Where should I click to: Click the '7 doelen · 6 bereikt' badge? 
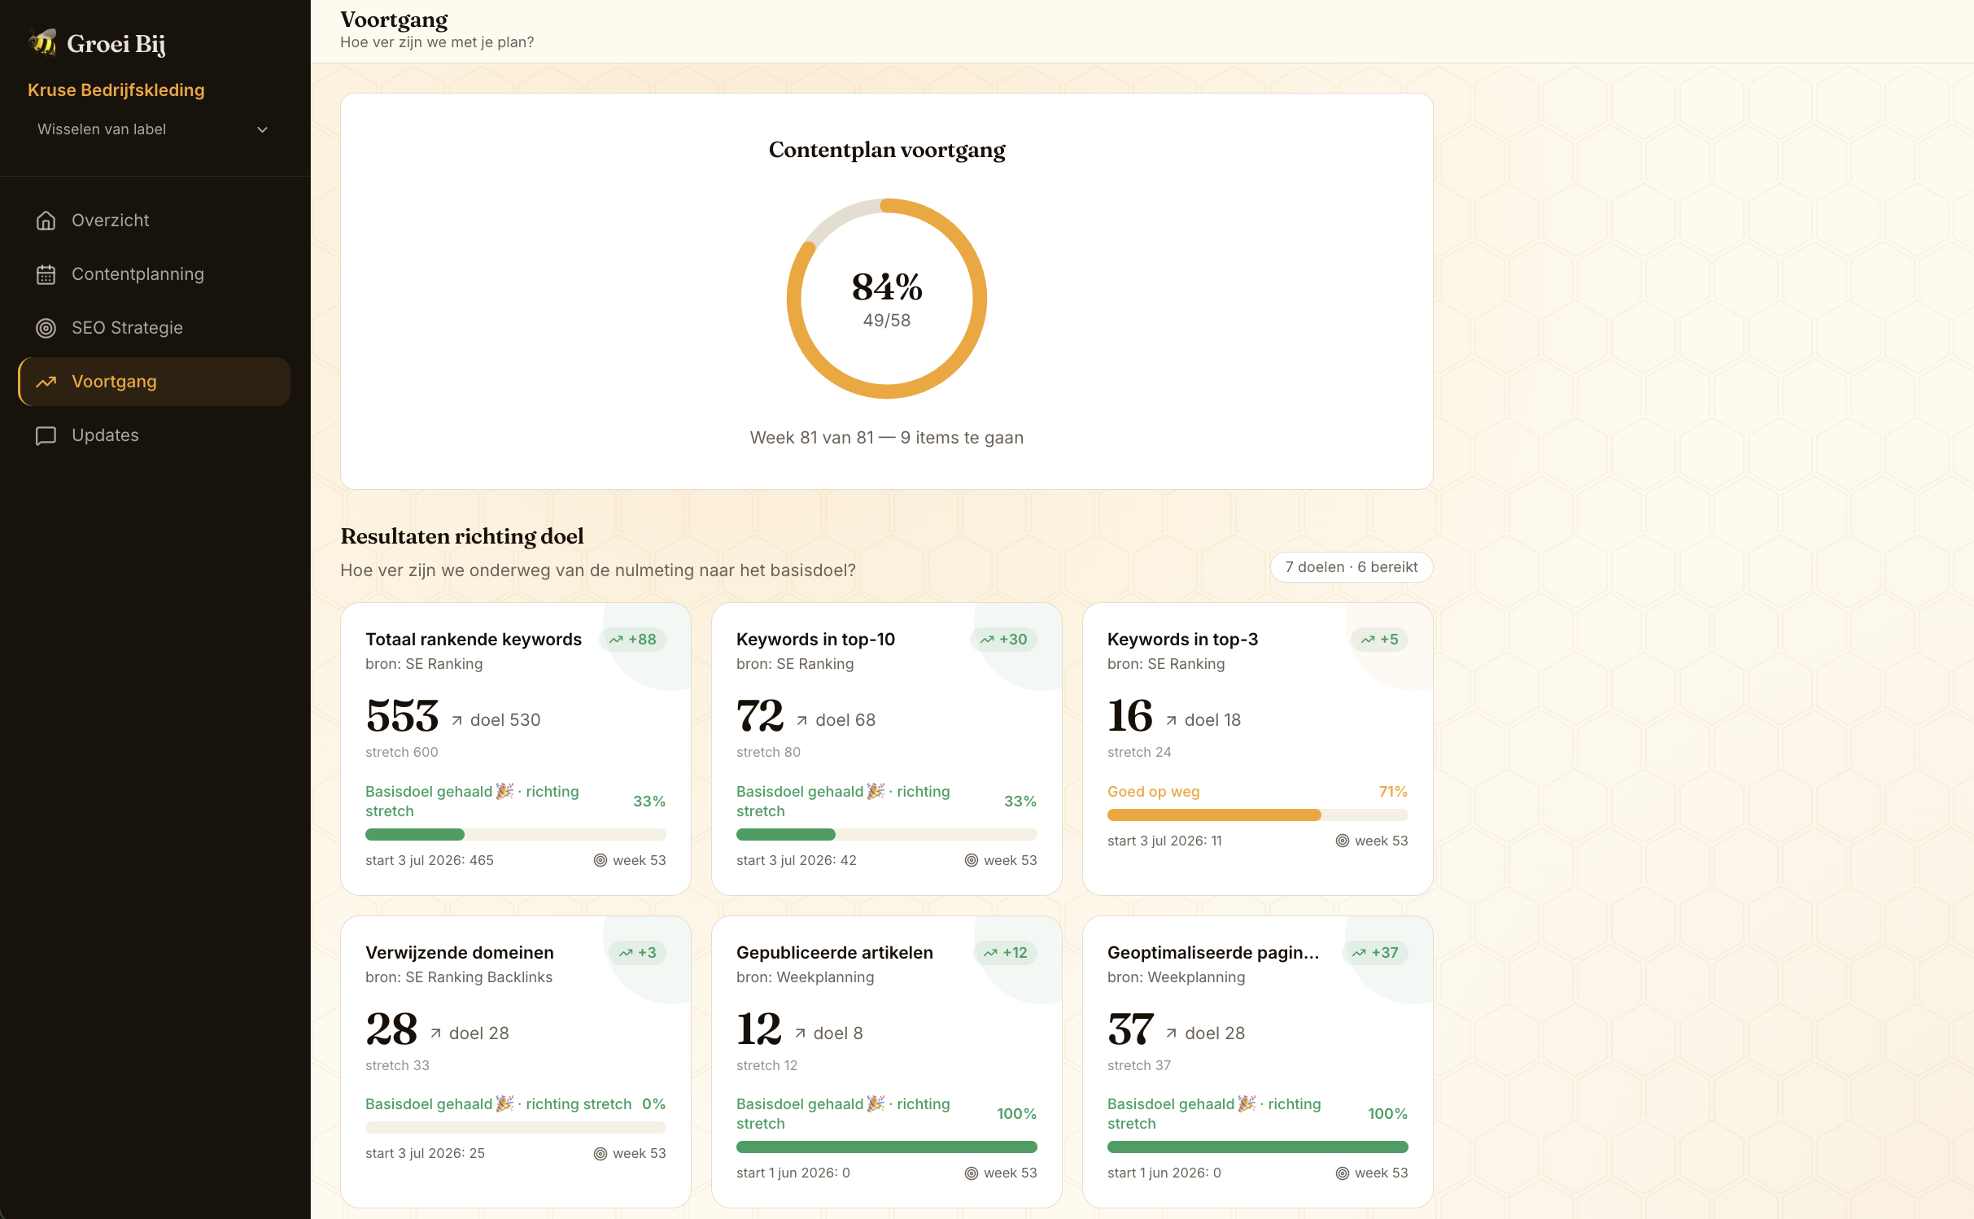[x=1352, y=567]
